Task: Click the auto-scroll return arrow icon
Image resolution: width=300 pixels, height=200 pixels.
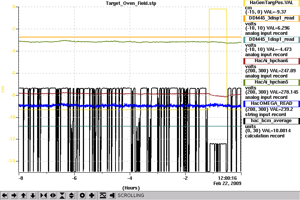Action: point(112,196)
